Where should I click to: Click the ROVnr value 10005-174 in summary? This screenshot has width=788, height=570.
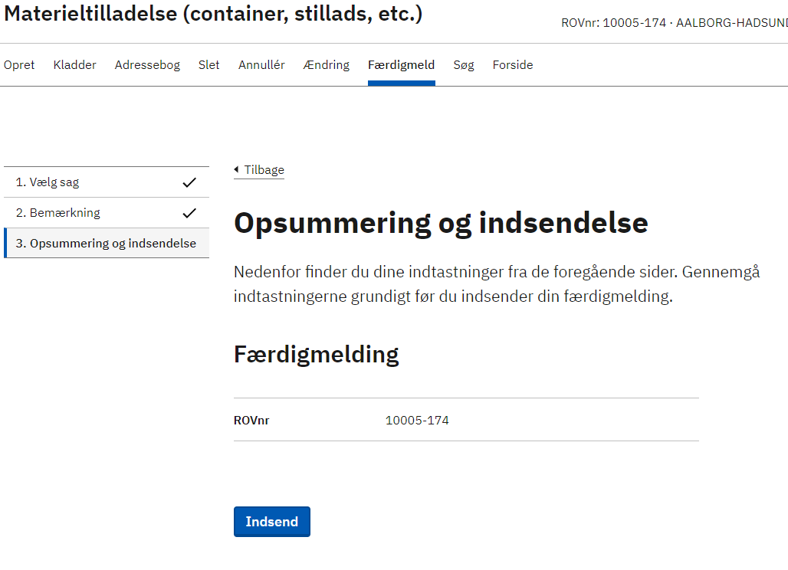point(417,420)
